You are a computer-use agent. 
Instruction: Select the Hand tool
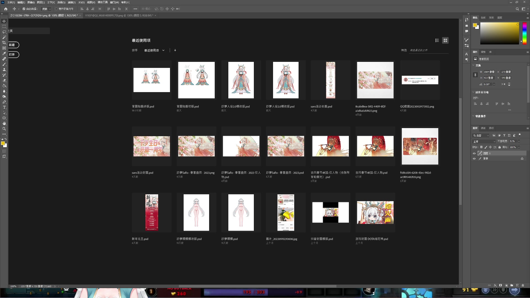[x=4, y=124]
